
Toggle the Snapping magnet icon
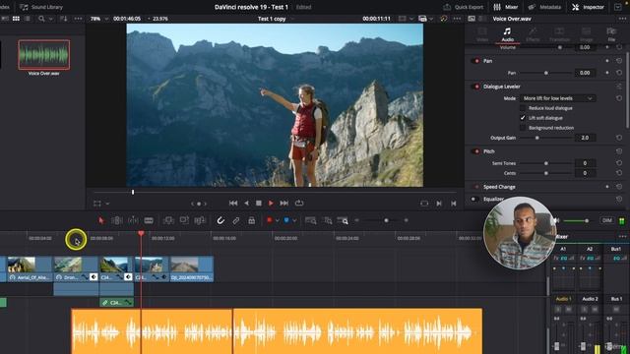[220, 220]
